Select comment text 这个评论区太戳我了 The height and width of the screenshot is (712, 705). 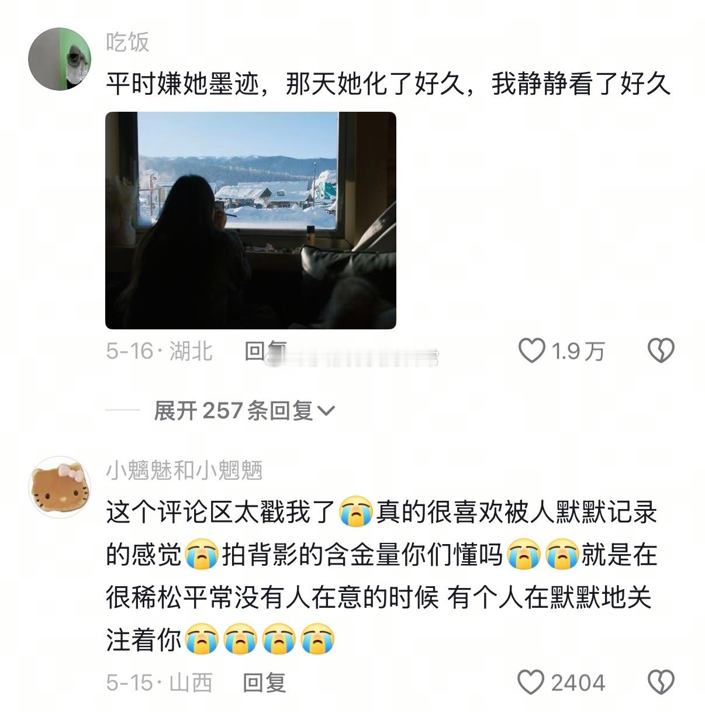click(220, 512)
